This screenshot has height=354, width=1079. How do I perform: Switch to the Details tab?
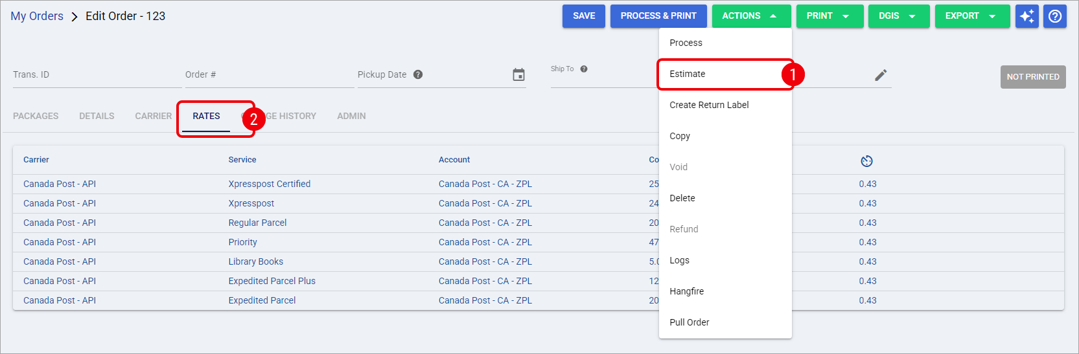(x=97, y=116)
